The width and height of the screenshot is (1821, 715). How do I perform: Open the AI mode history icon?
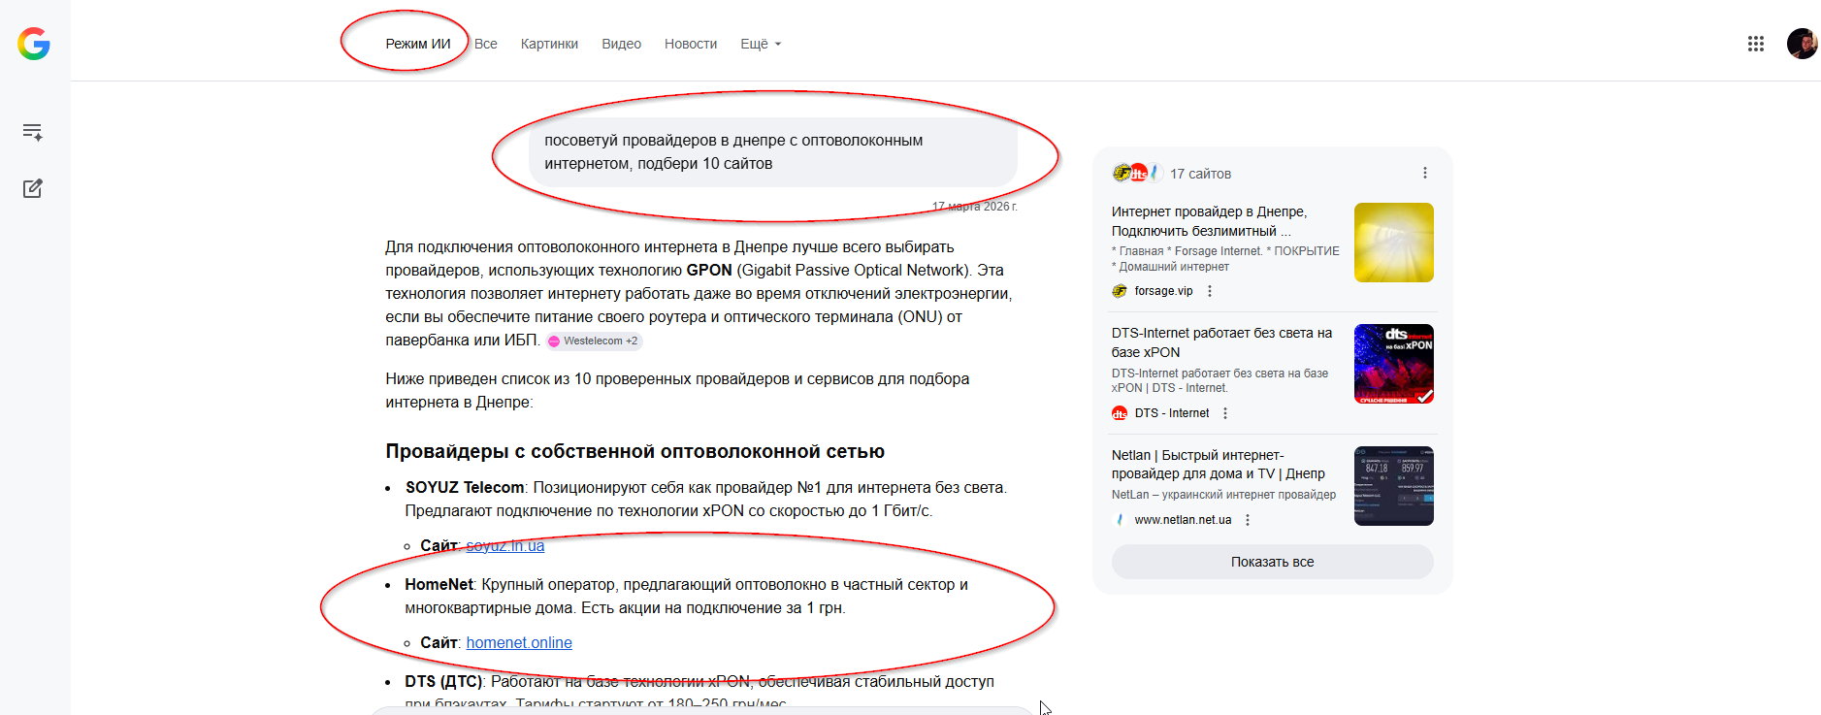pos(32,132)
